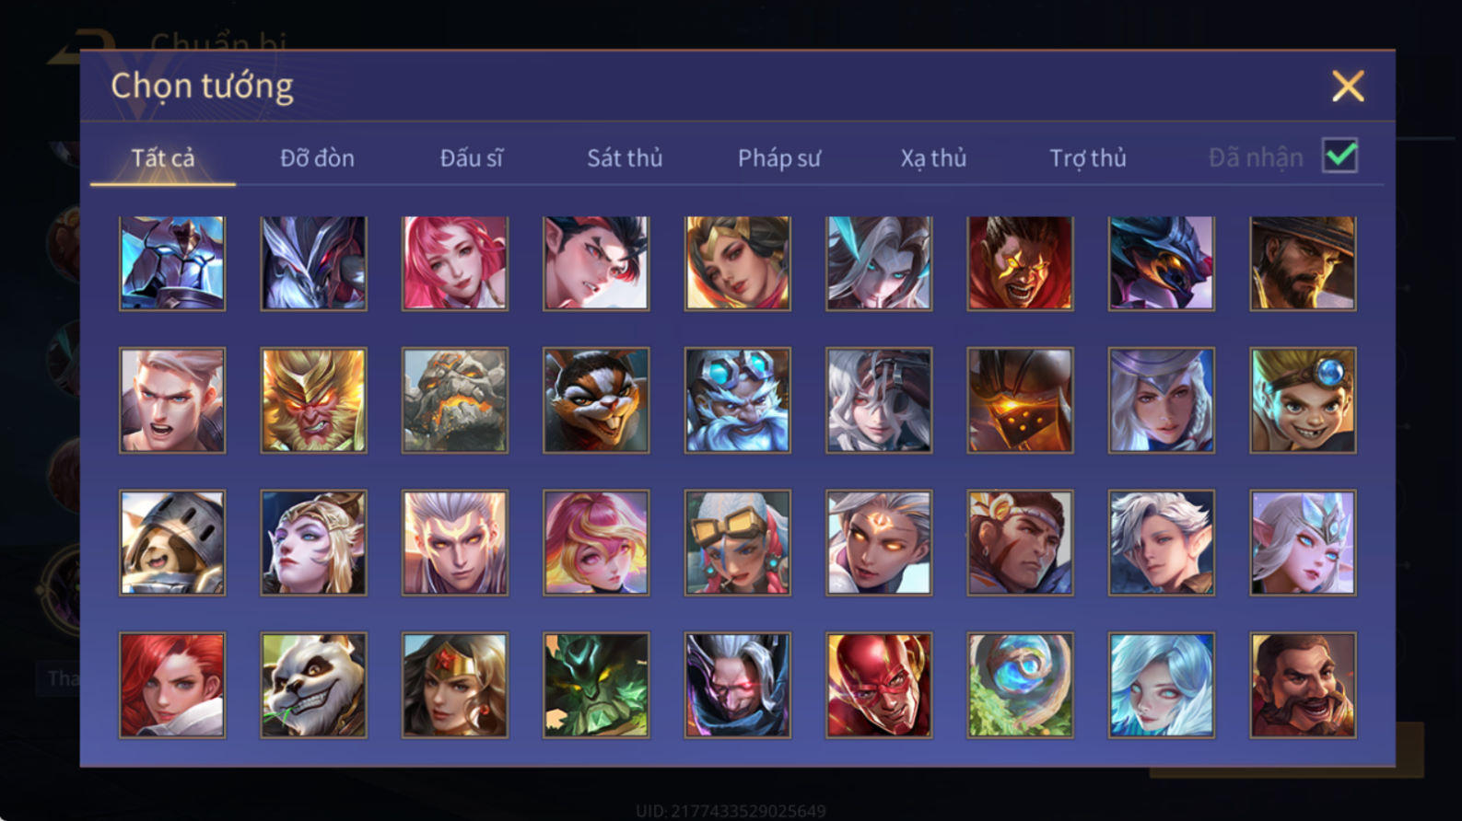Select the golden monkey king hero
1462x821 pixels.
tap(313, 400)
